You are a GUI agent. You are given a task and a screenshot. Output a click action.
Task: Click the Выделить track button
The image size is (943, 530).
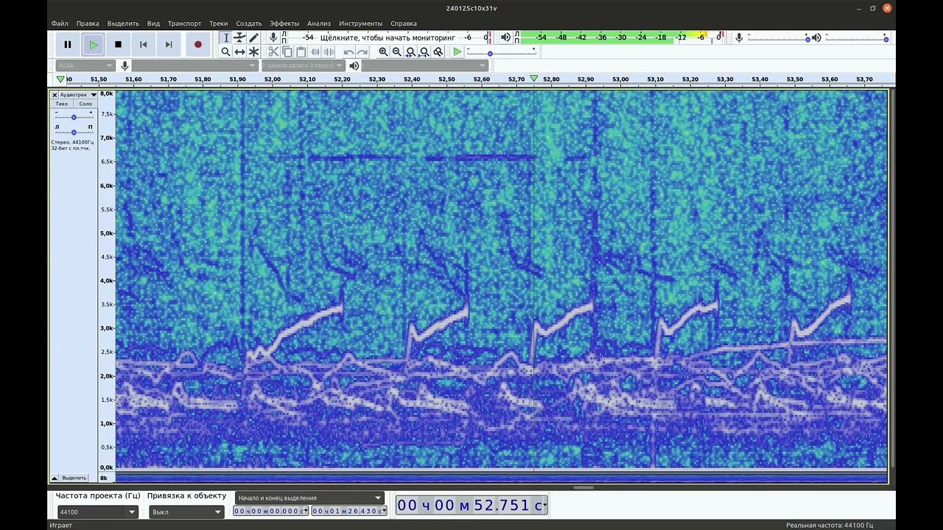click(x=74, y=478)
